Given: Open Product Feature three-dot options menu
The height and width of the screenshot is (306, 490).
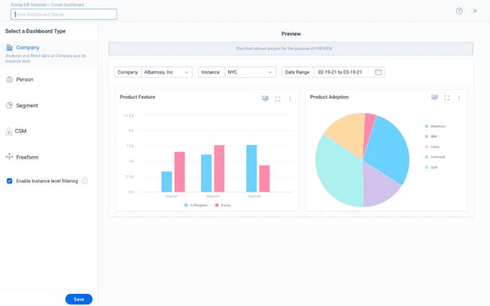Looking at the screenshot, I should point(290,98).
